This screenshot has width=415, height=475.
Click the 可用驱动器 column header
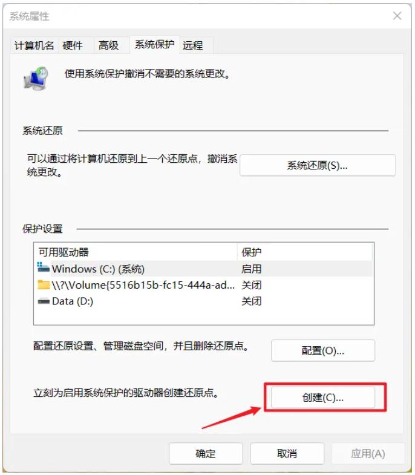(x=136, y=252)
